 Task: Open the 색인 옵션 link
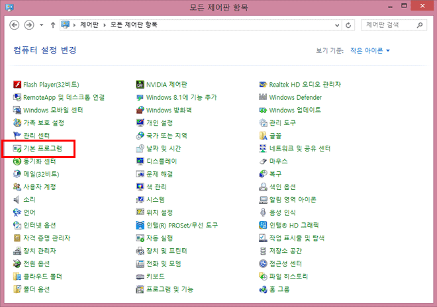[283, 187]
